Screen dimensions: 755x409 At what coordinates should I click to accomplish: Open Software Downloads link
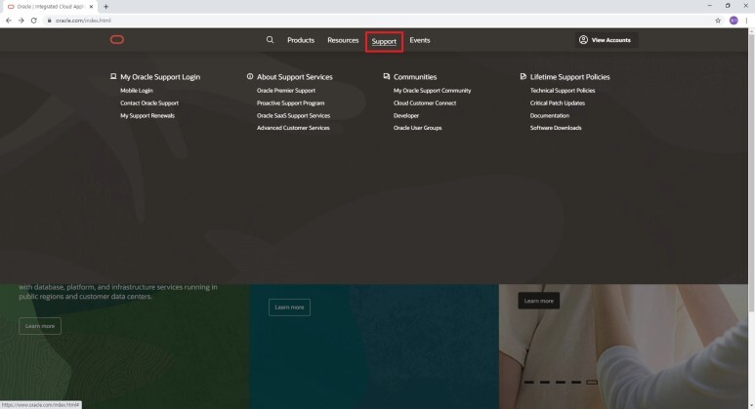(x=556, y=128)
